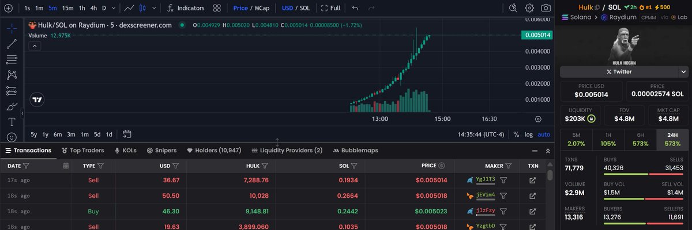
Task: Filter the SOL column
Action: point(353,166)
